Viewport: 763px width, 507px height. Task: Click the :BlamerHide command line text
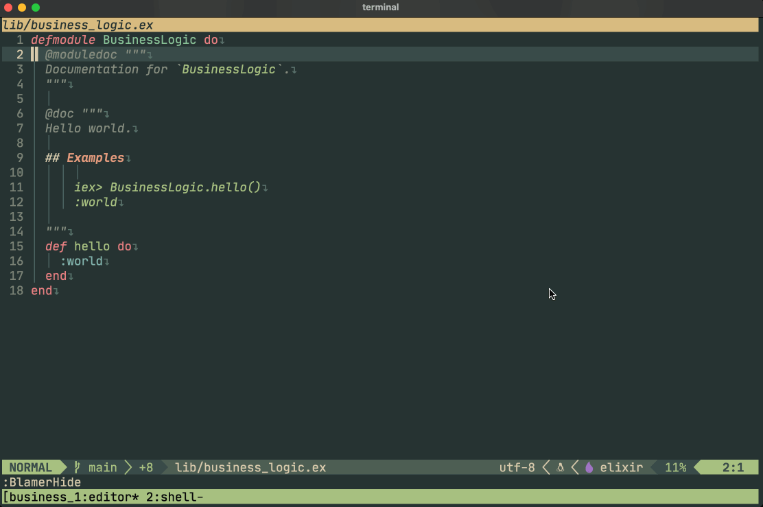42,482
